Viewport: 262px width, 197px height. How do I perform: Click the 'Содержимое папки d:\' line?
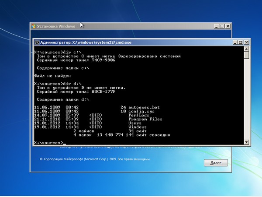pos(63,99)
